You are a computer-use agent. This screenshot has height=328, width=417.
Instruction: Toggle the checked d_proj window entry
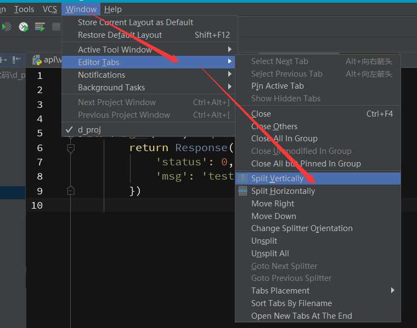click(89, 130)
